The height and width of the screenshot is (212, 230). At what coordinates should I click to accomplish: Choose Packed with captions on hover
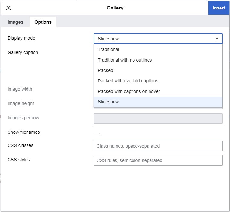(129, 91)
